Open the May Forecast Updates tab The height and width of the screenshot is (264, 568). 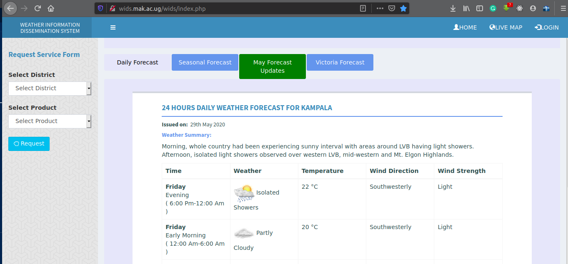click(x=273, y=67)
